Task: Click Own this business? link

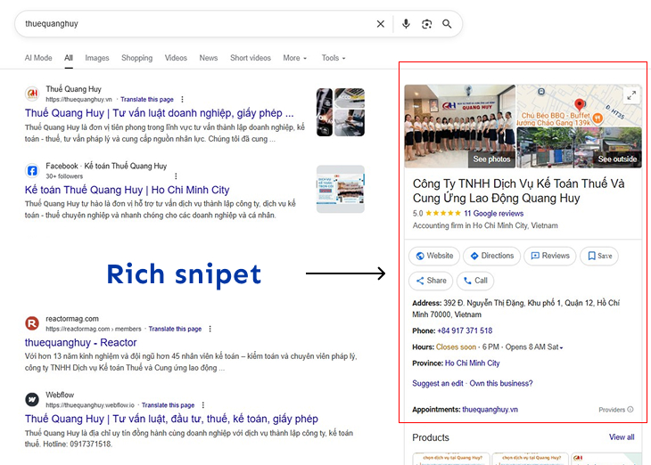Action: click(x=501, y=384)
